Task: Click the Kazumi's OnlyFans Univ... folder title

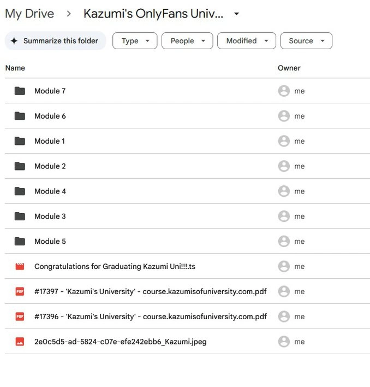Action: tap(153, 14)
